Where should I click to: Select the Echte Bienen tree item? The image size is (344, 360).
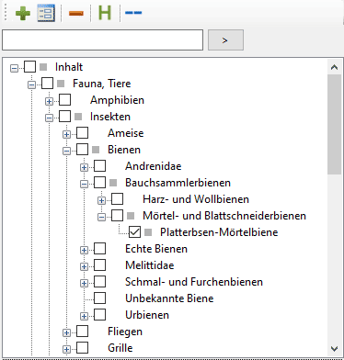[x=156, y=249]
